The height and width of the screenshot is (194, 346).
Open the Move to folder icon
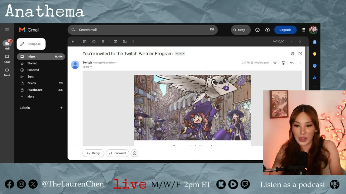coord(125,41)
